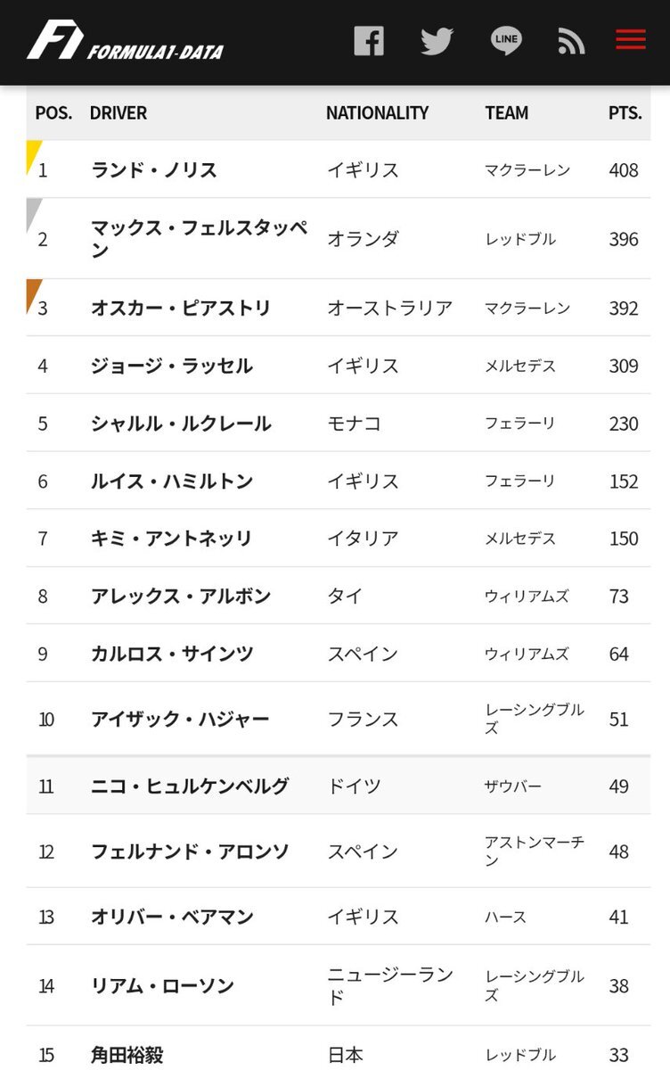Viewport: 670px width, 1070px height.
Task: Click the LINE share icon
Action: tap(506, 41)
